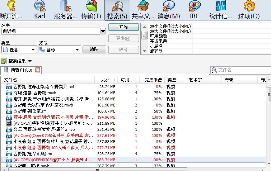271x171 pixels.
Task: Click the REAL icon of the 251.45 MB row
Action: [9, 129]
